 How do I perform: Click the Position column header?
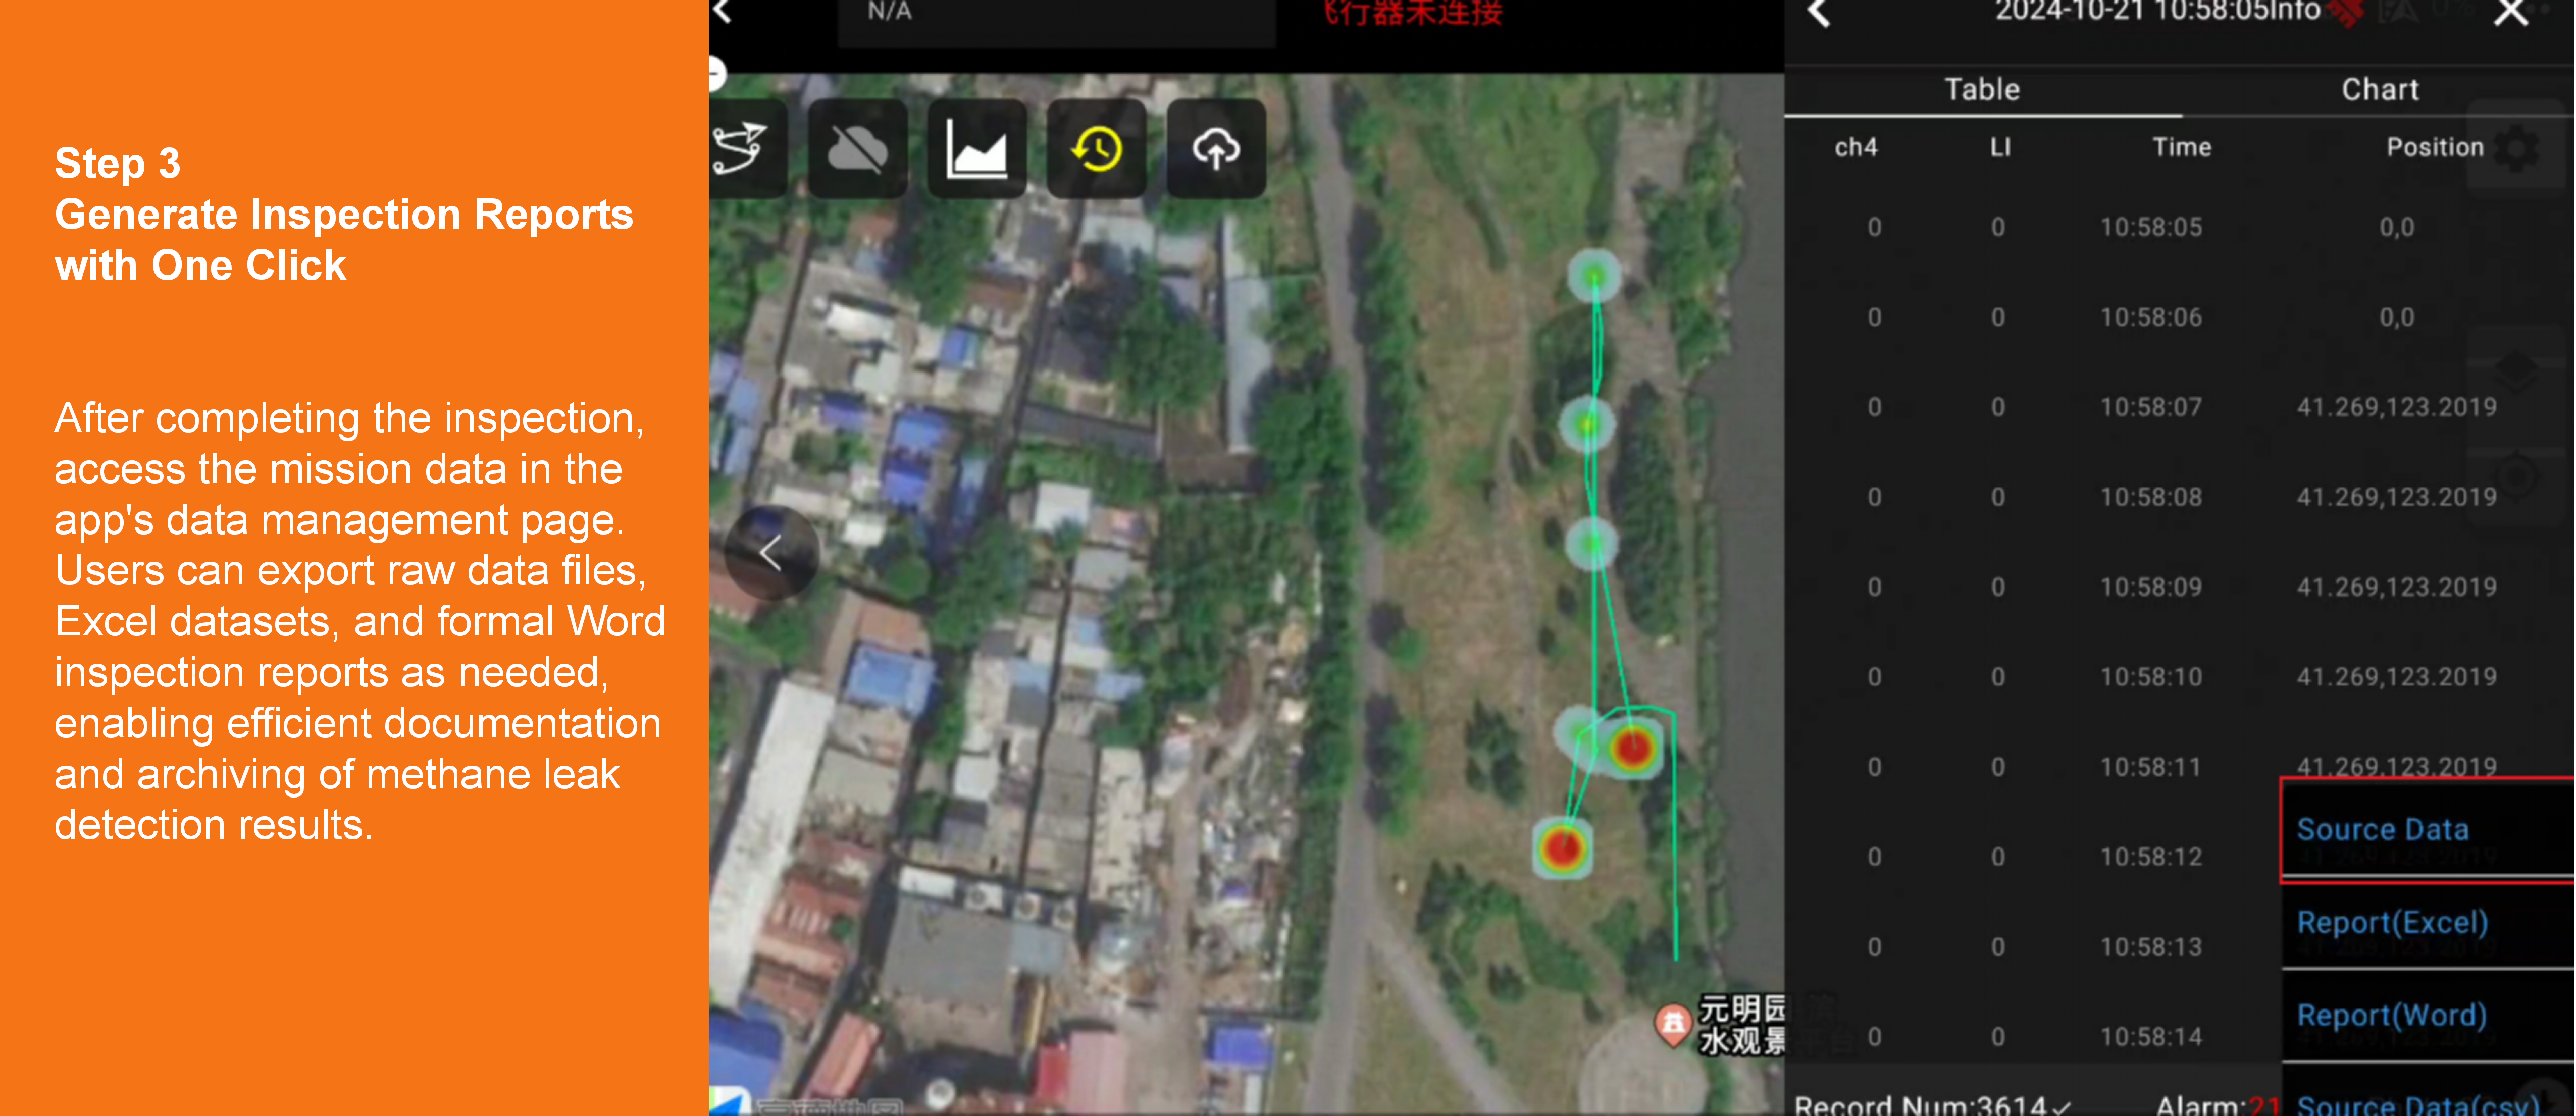[2435, 148]
